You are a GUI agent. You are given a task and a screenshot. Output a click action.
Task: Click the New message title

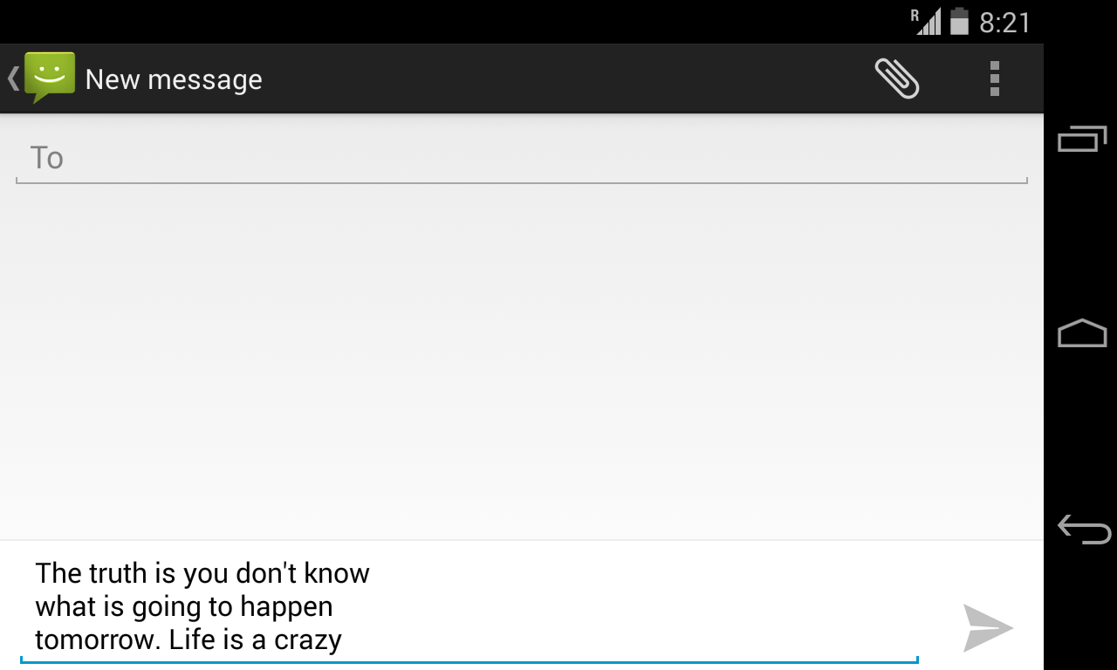tap(174, 79)
